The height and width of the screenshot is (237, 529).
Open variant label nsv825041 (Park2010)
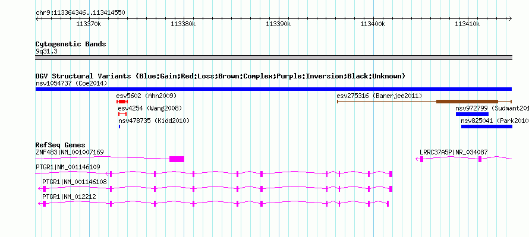495,121
